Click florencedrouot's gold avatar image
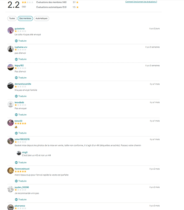This screenshot has height=210, width=184. tap(10, 171)
